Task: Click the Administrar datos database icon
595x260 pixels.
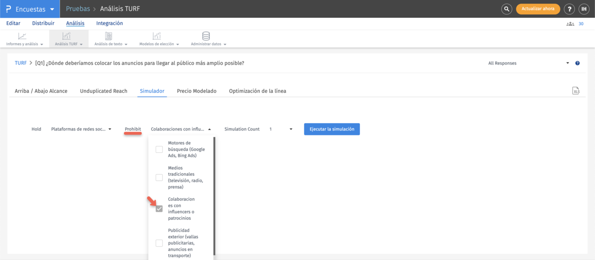Action: tap(206, 36)
